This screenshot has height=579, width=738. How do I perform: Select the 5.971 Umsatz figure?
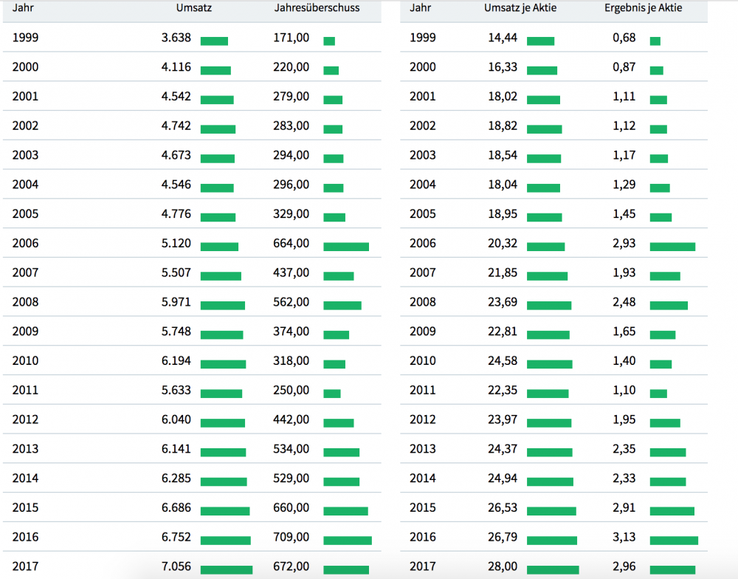click(176, 302)
